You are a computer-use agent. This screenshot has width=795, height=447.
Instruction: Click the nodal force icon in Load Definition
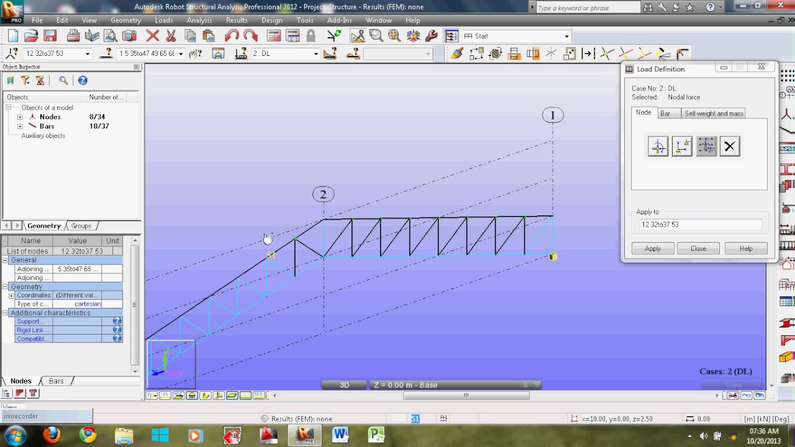[x=658, y=147]
